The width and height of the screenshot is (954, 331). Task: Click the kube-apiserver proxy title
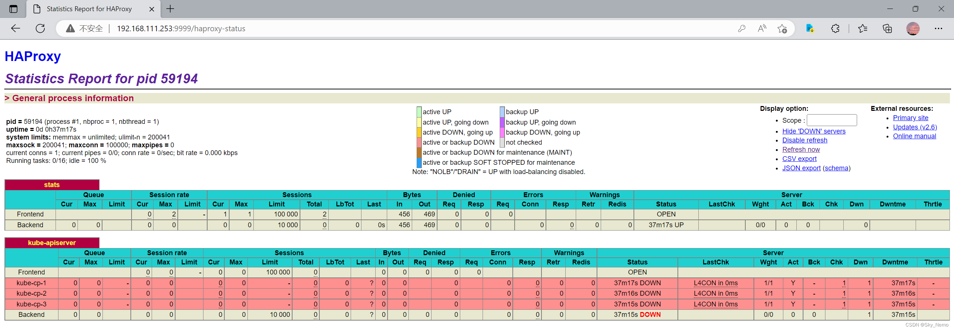pyautogui.click(x=52, y=243)
